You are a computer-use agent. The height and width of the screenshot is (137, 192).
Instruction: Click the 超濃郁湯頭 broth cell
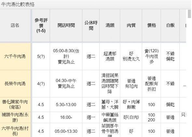[110, 56]
